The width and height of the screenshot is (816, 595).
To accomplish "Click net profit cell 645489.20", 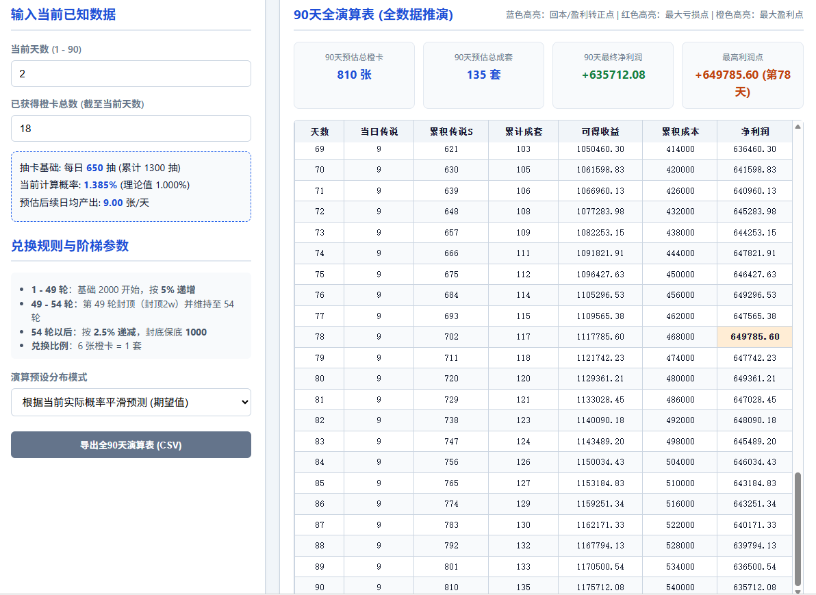I will point(755,442).
